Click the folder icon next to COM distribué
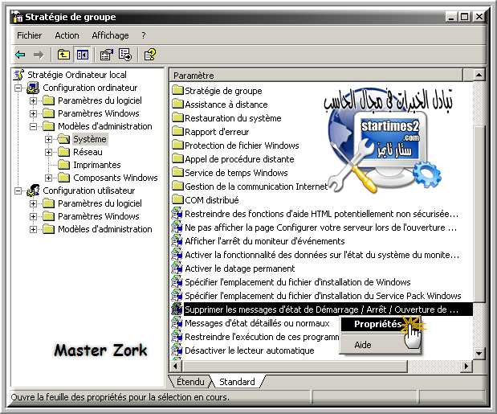Screen dimensions: 497x414 tap(177, 199)
